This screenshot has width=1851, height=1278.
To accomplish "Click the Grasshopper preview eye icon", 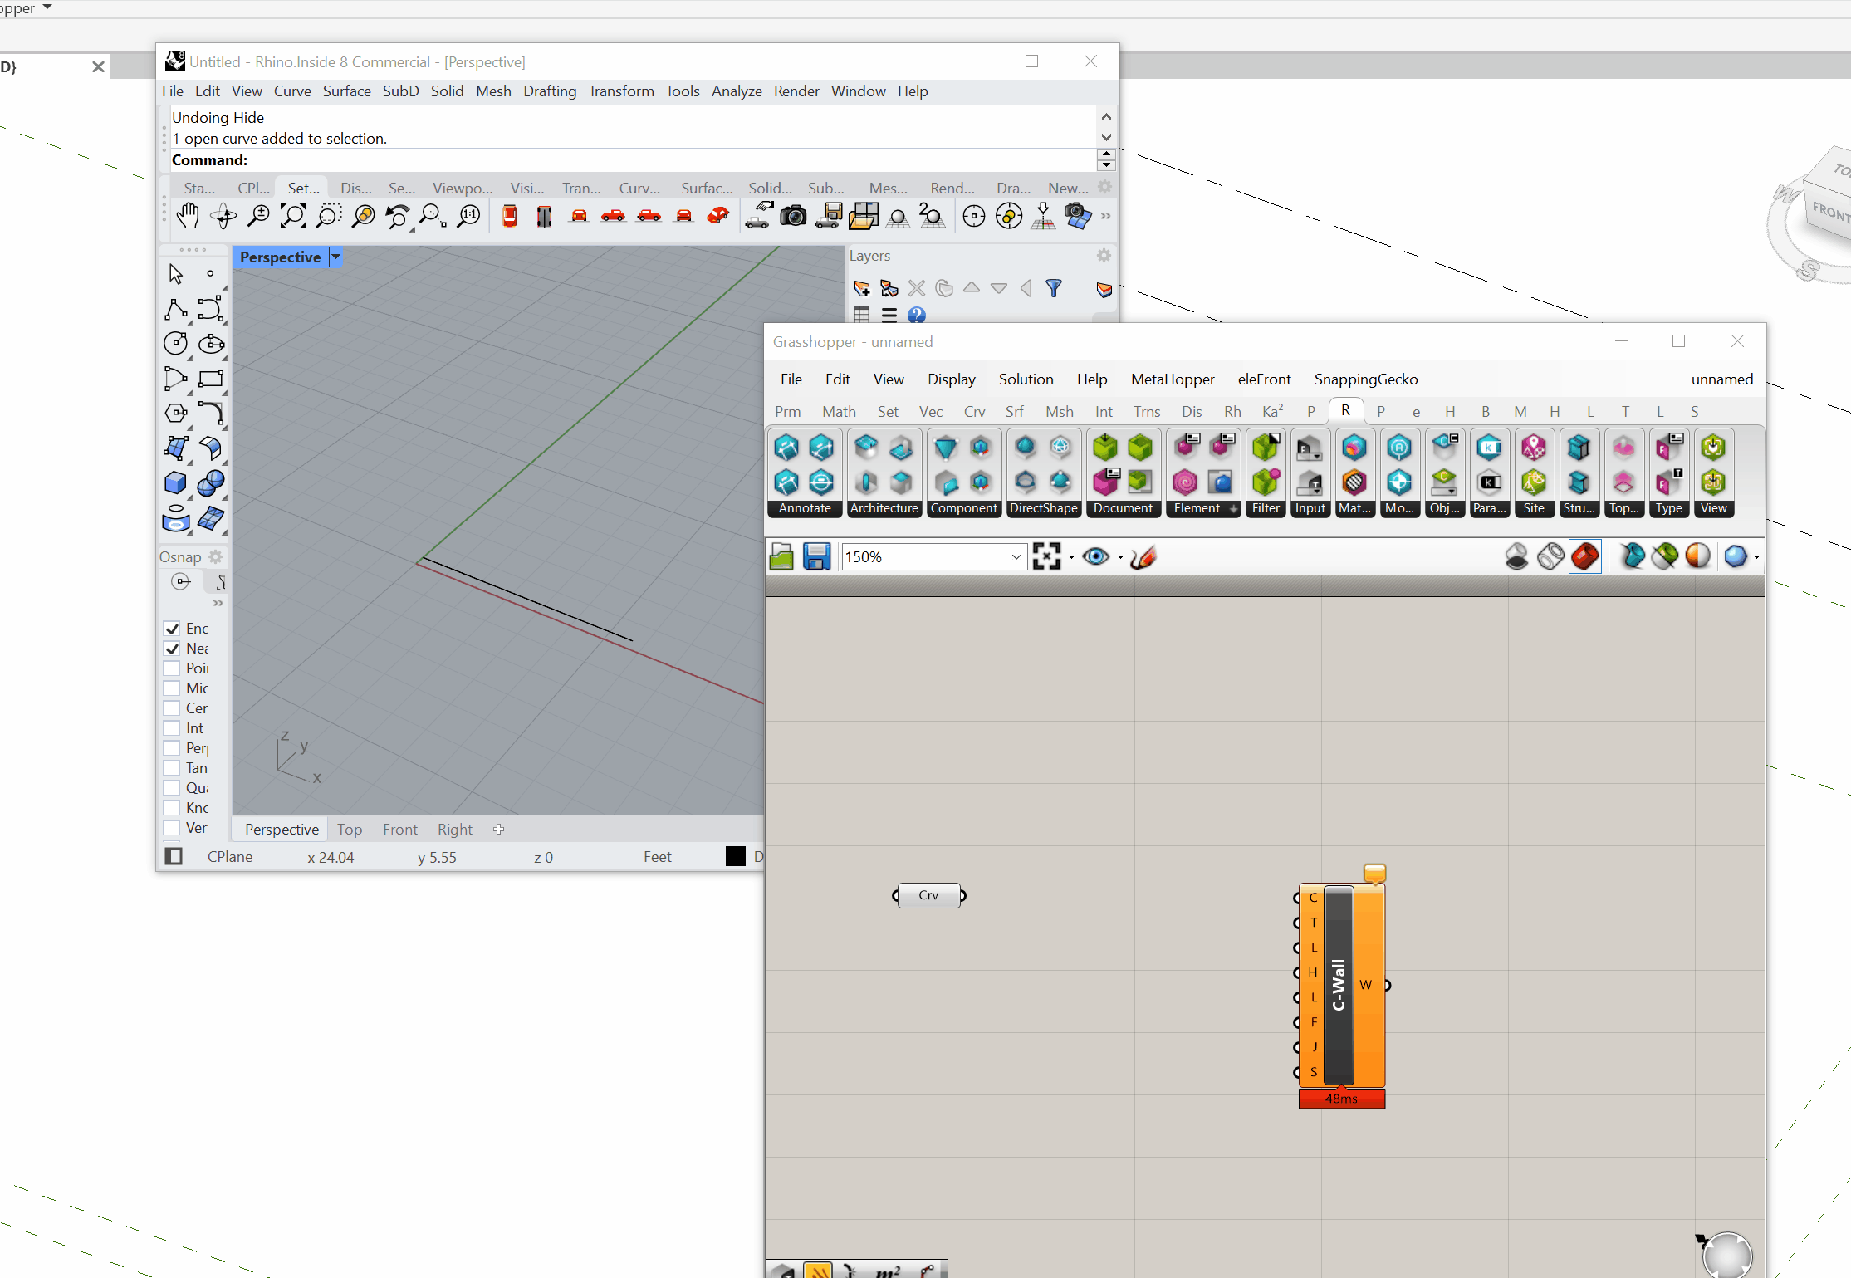I will [1096, 556].
